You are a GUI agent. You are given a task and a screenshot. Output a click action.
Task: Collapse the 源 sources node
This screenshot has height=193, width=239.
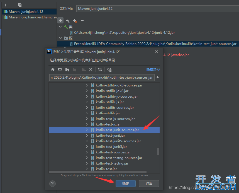60,38
